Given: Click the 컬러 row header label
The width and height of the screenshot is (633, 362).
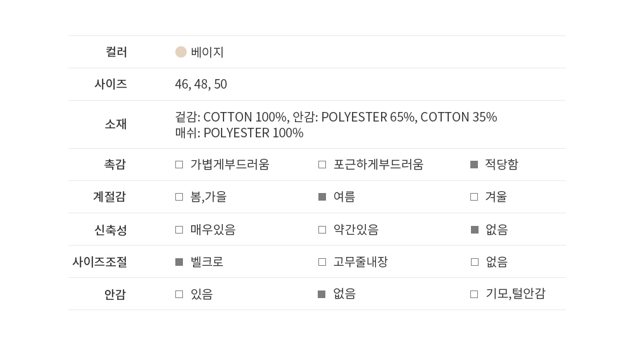Looking at the screenshot, I should [x=116, y=52].
